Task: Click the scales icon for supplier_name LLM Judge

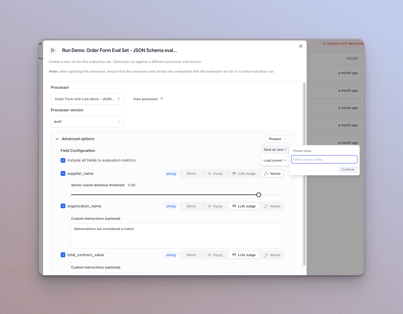Action: [234, 174]
